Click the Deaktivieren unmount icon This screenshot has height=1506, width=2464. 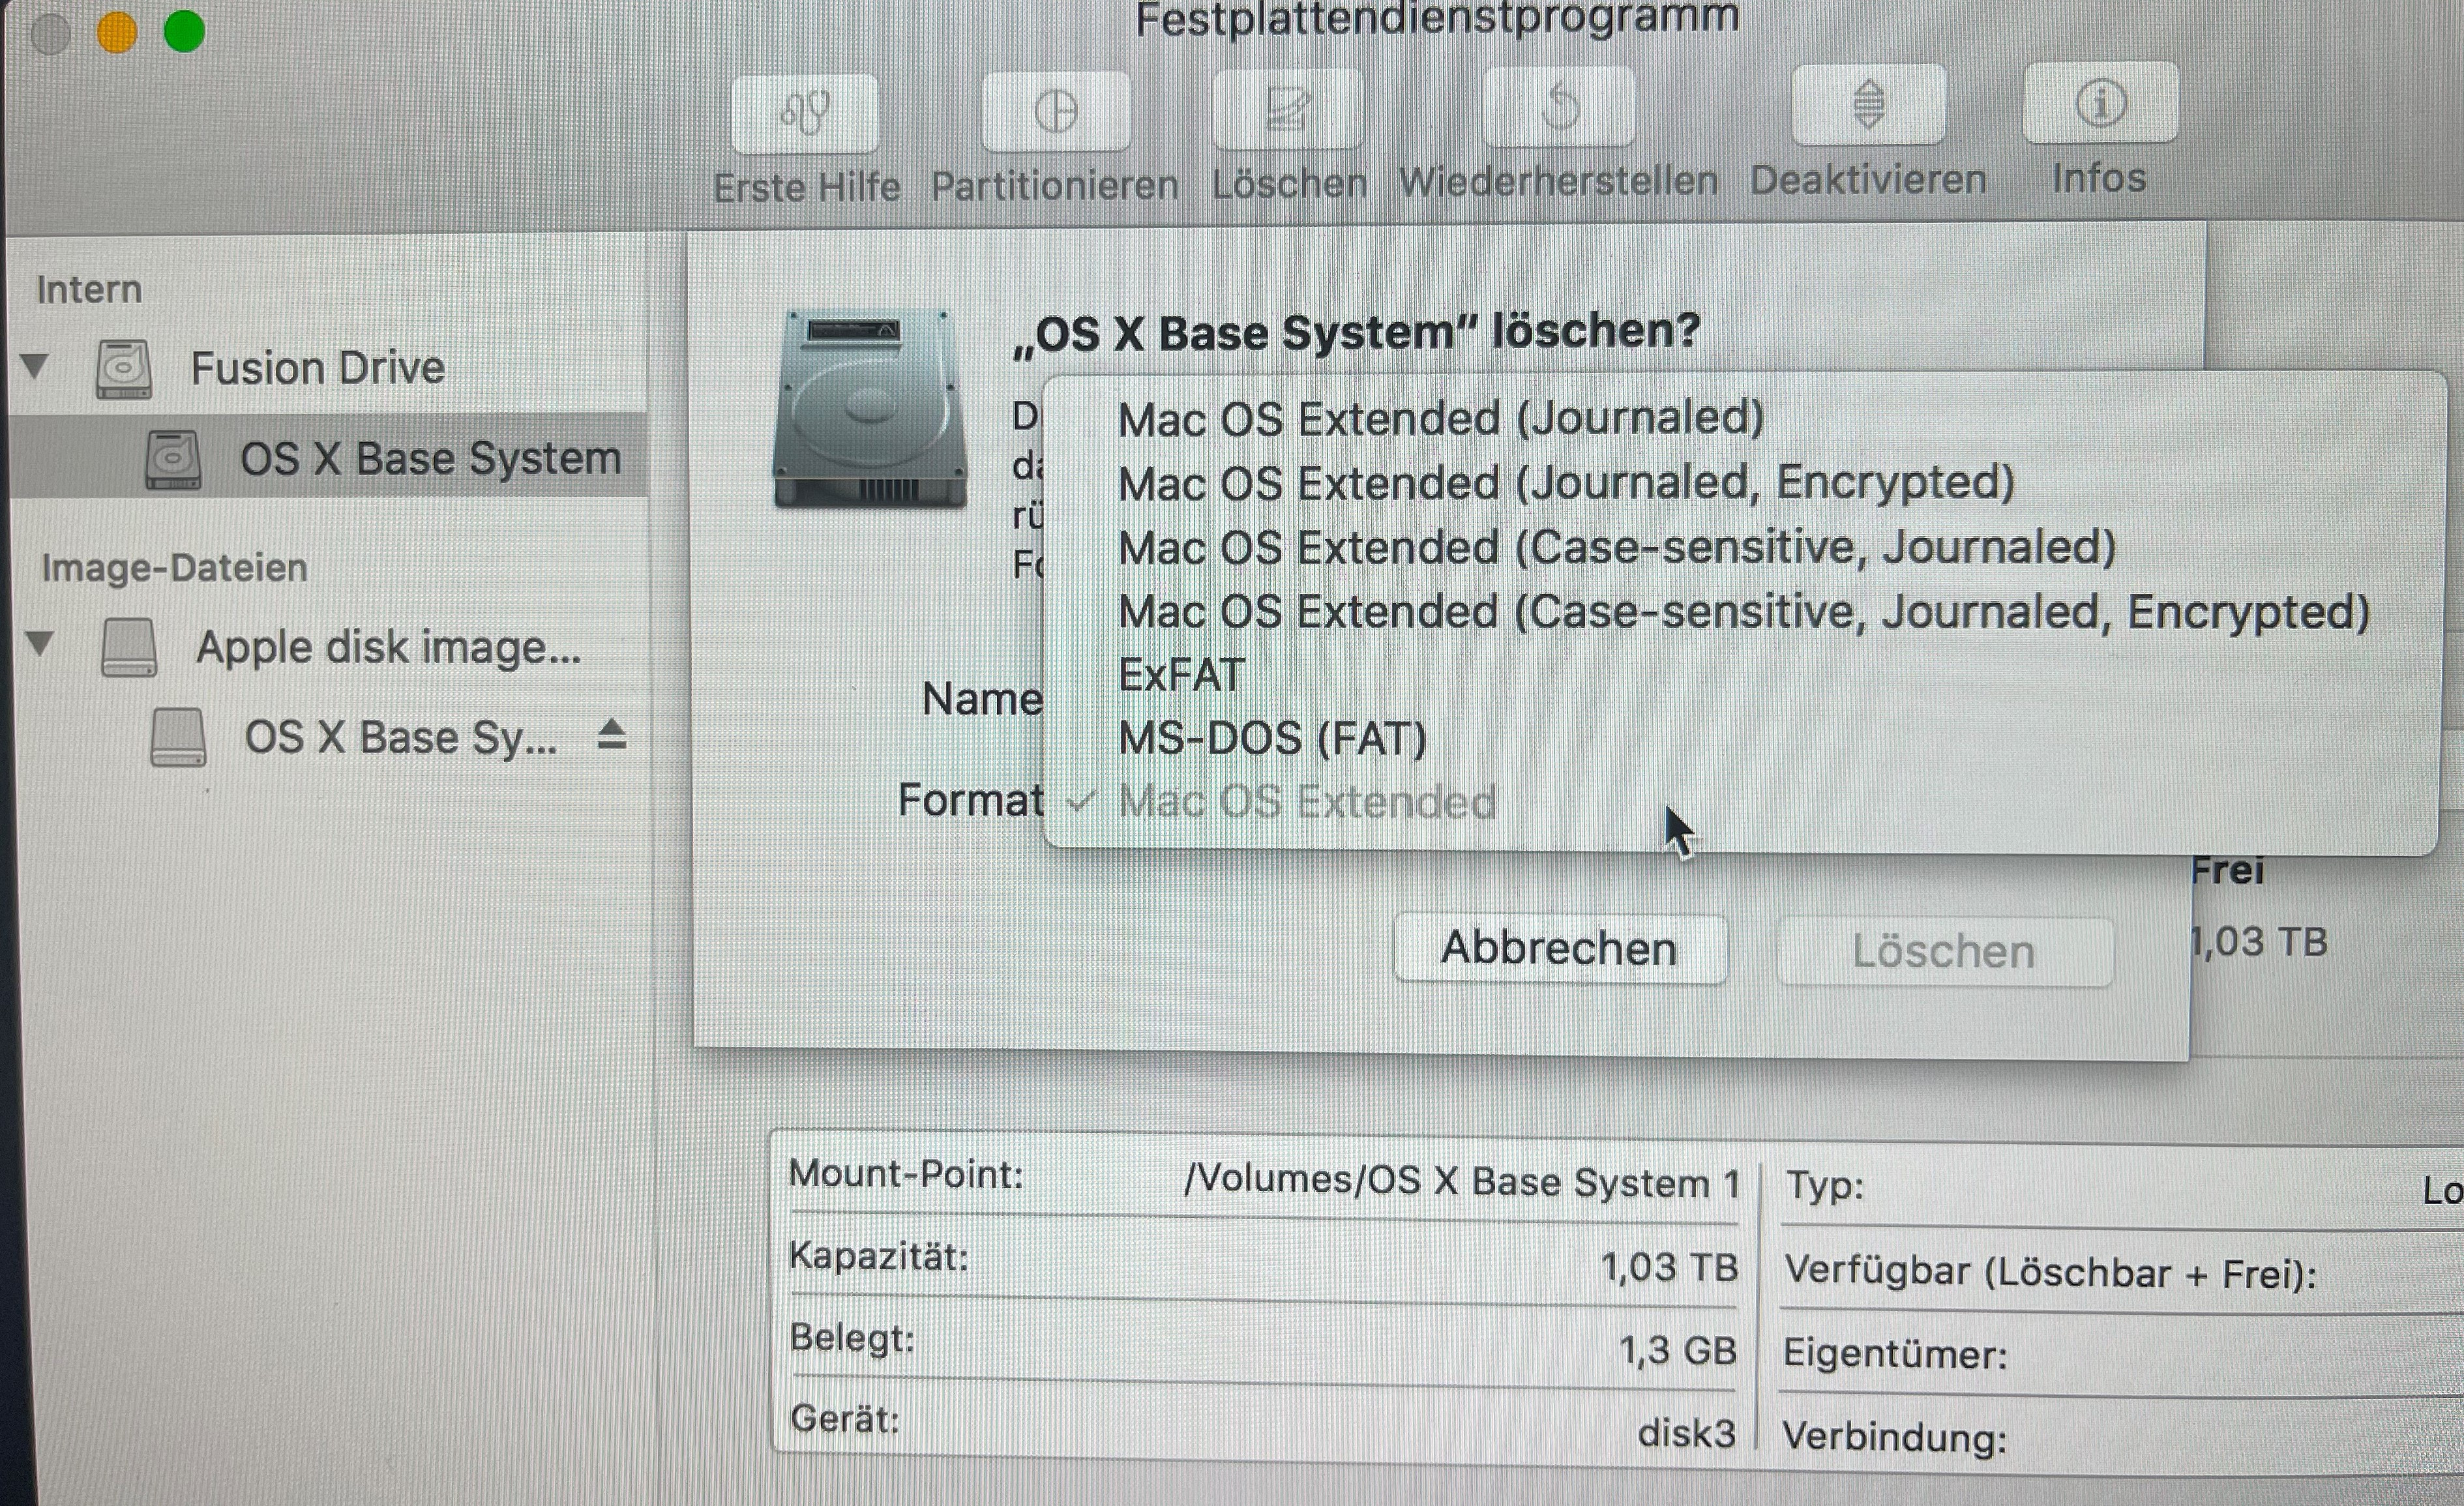(1868, 105)
